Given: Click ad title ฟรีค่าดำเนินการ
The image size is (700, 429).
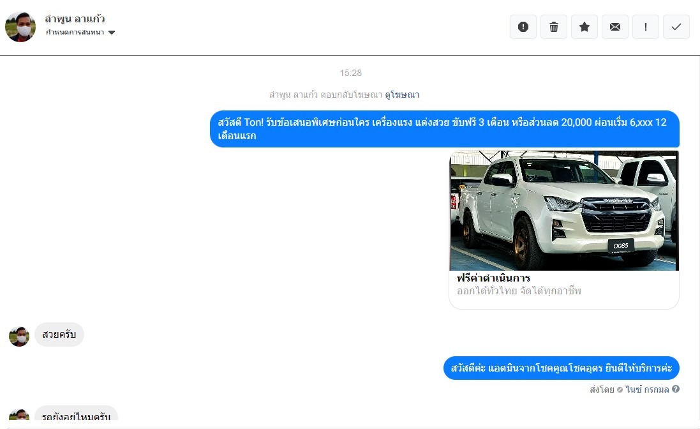Looking at the screenshot, I should pos(493,278).
